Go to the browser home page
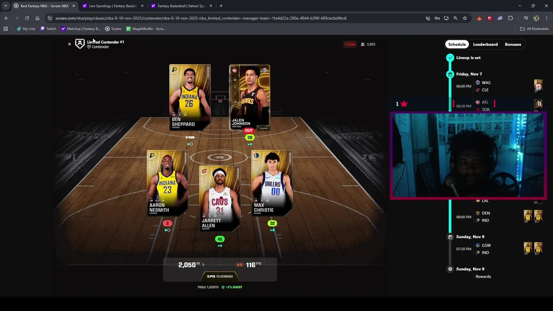 coord(37,18)
